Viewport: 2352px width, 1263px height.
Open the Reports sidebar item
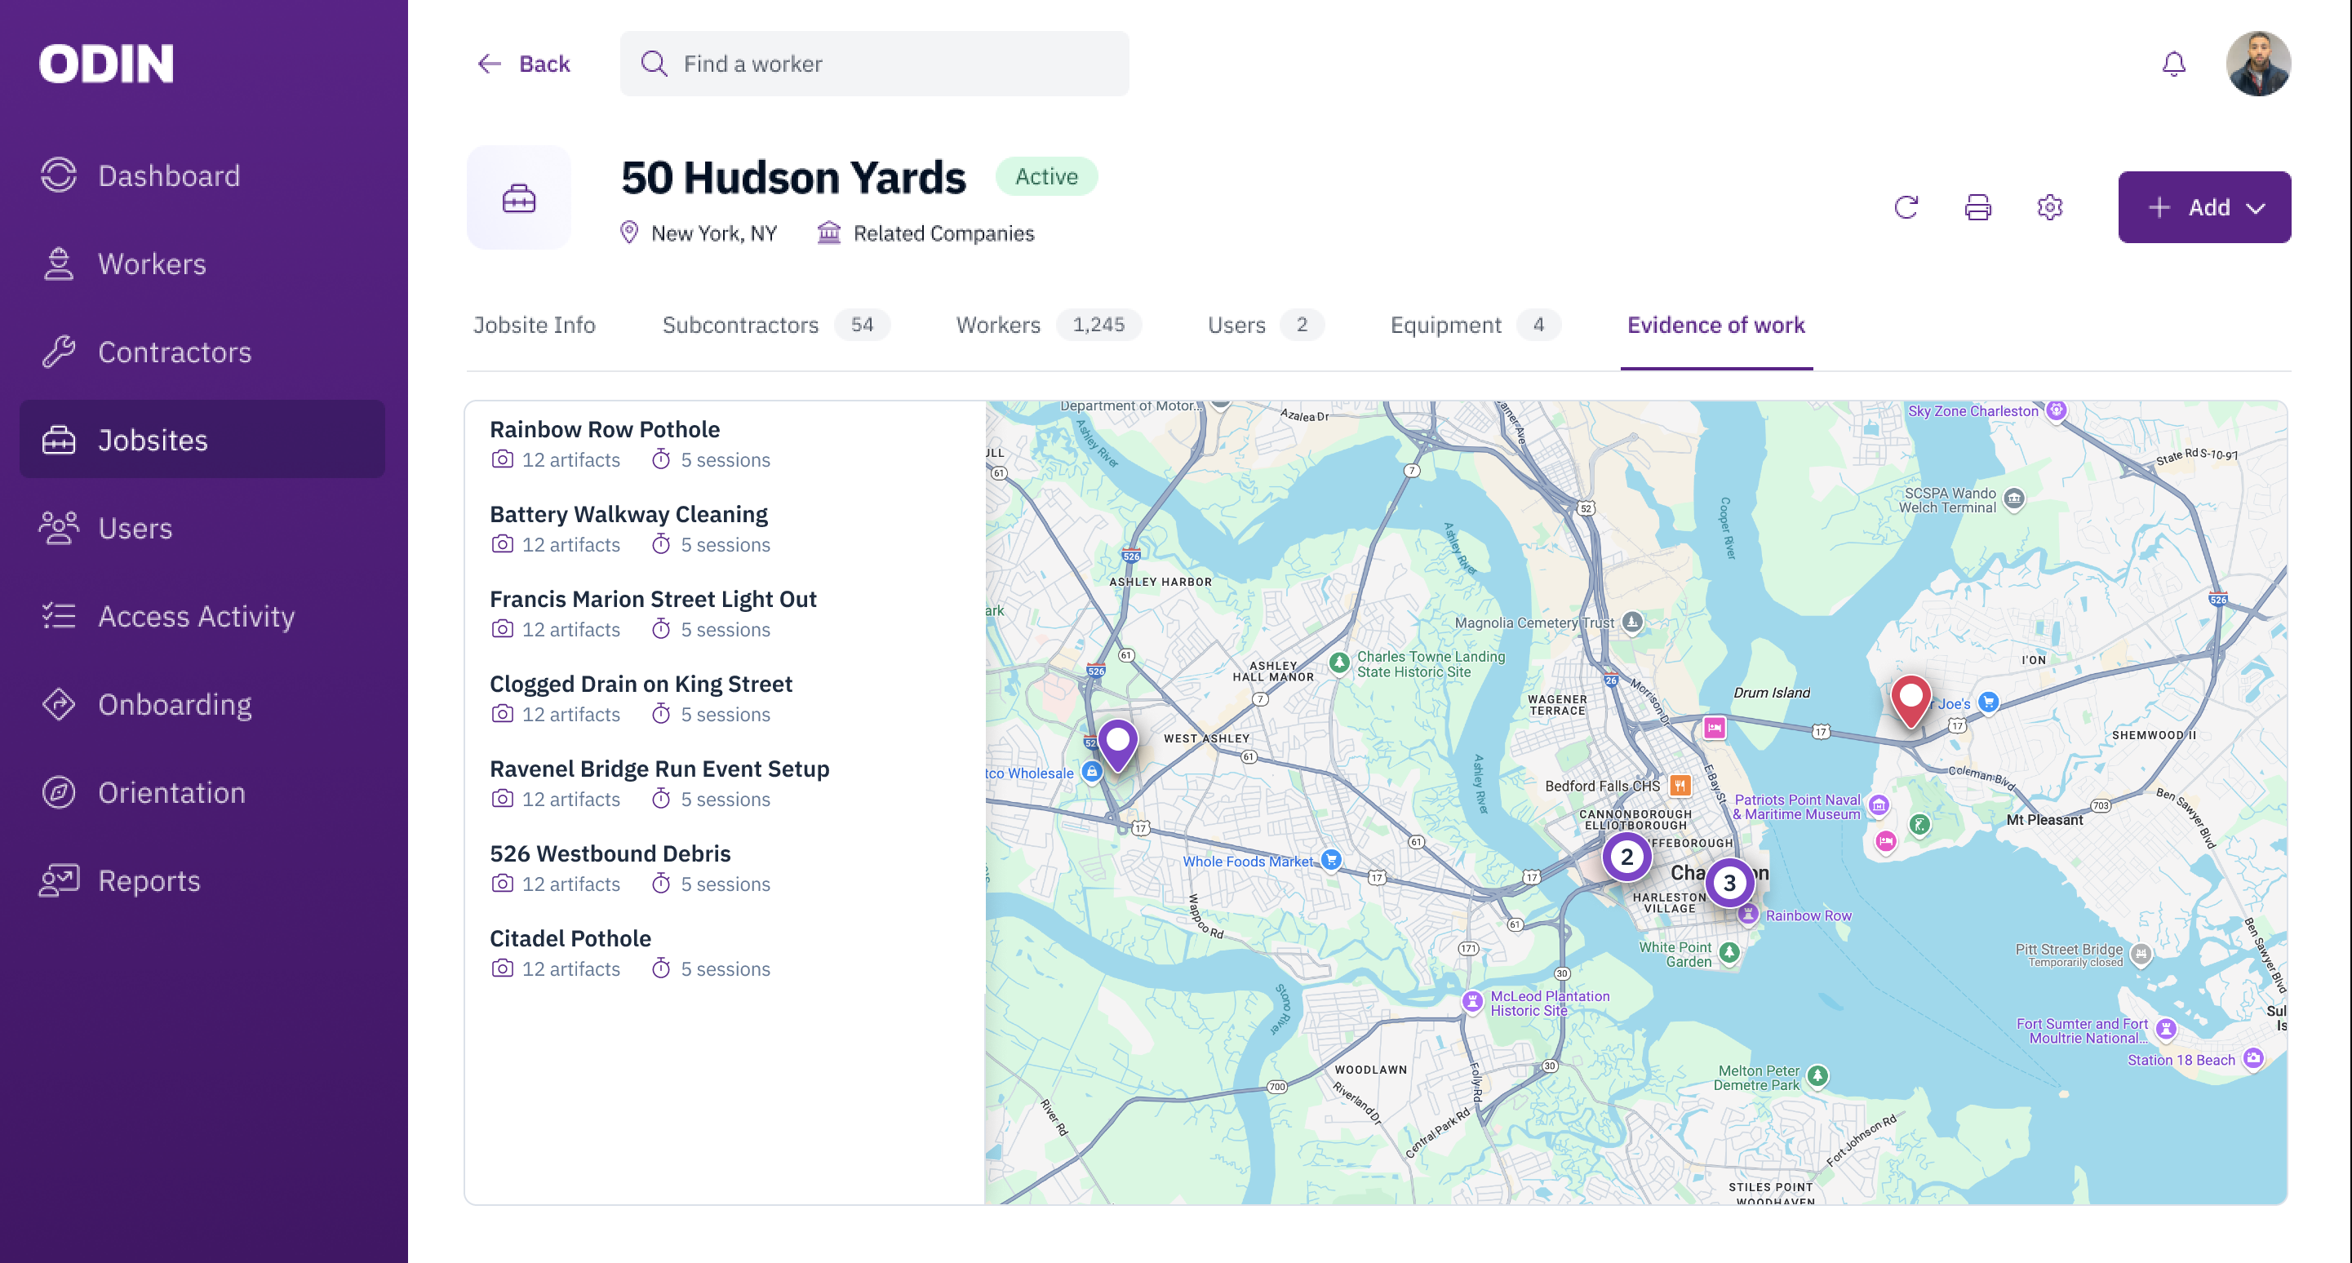(149, 880)
